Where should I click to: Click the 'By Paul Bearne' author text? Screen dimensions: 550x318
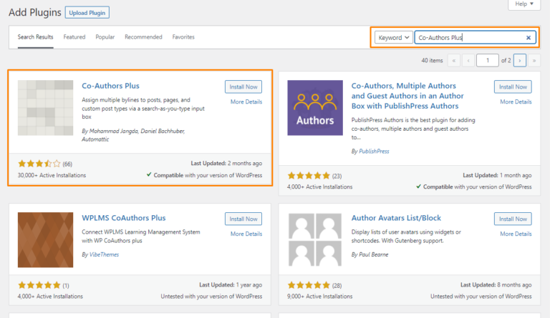pyautogui.click(x=370, y=254)
